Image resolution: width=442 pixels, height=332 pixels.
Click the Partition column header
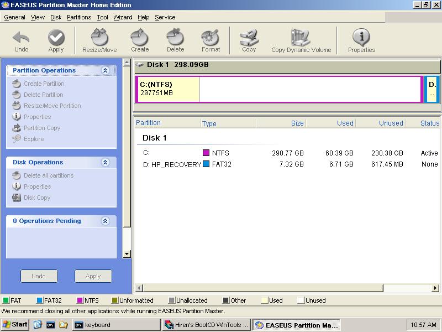167,123
